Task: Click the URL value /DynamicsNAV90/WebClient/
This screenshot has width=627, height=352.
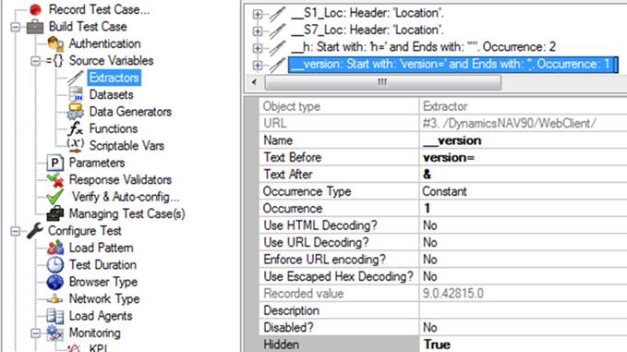Action: [523, 124]
